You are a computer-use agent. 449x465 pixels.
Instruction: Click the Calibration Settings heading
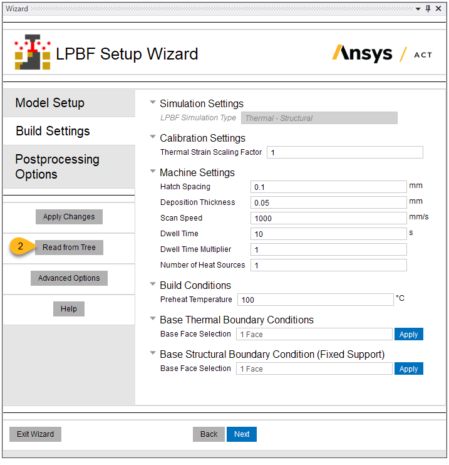[x=202, y=138]
